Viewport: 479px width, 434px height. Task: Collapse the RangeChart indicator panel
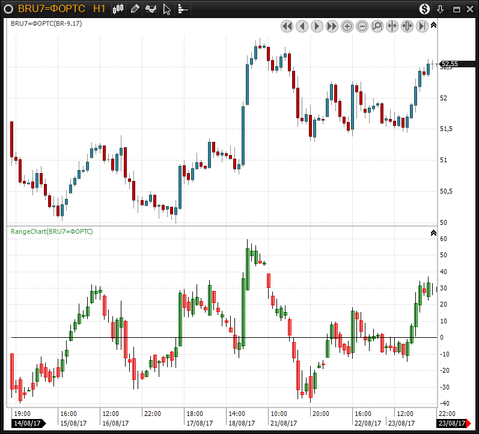[434, 233]
